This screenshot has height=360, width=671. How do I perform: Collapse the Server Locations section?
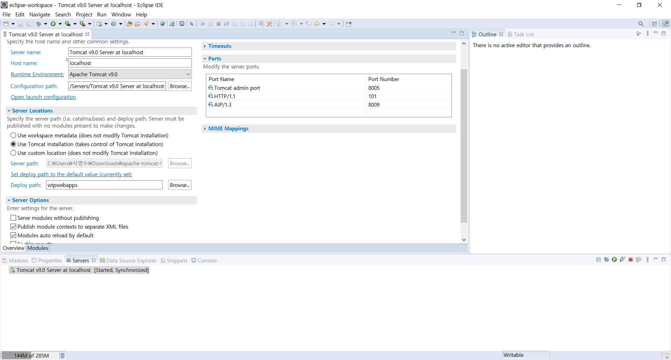pos(9,111)
